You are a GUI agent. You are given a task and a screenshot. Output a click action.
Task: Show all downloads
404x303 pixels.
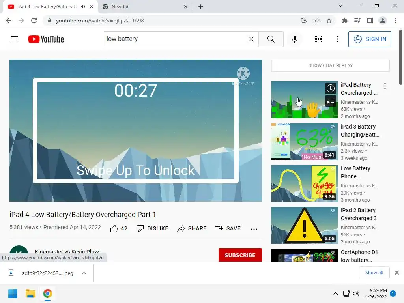click(x=374, y=273)
